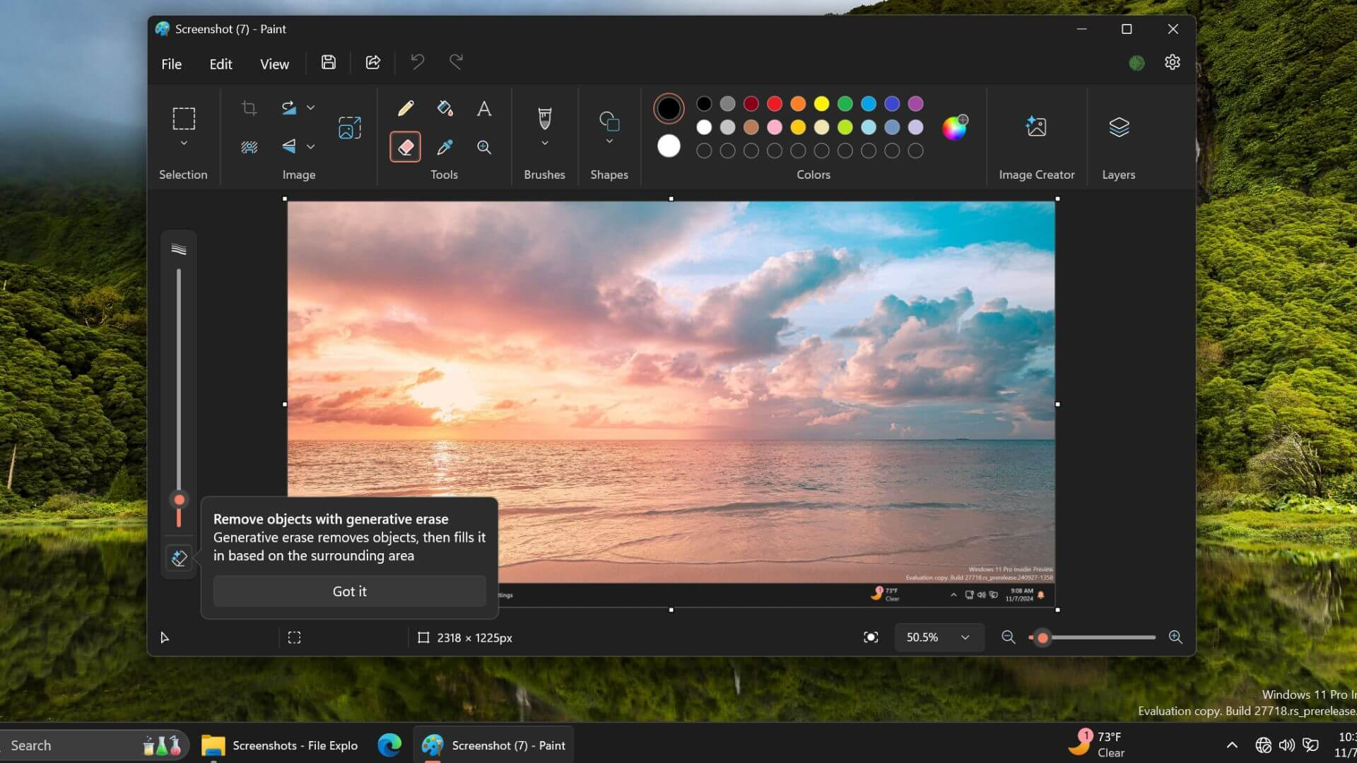Select the Fill tool

tap(445, 108)
